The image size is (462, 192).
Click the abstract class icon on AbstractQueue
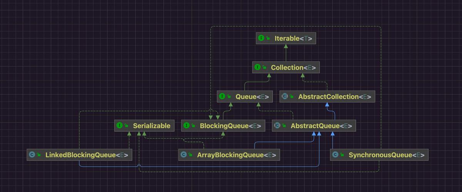click(x=277, y=126)
